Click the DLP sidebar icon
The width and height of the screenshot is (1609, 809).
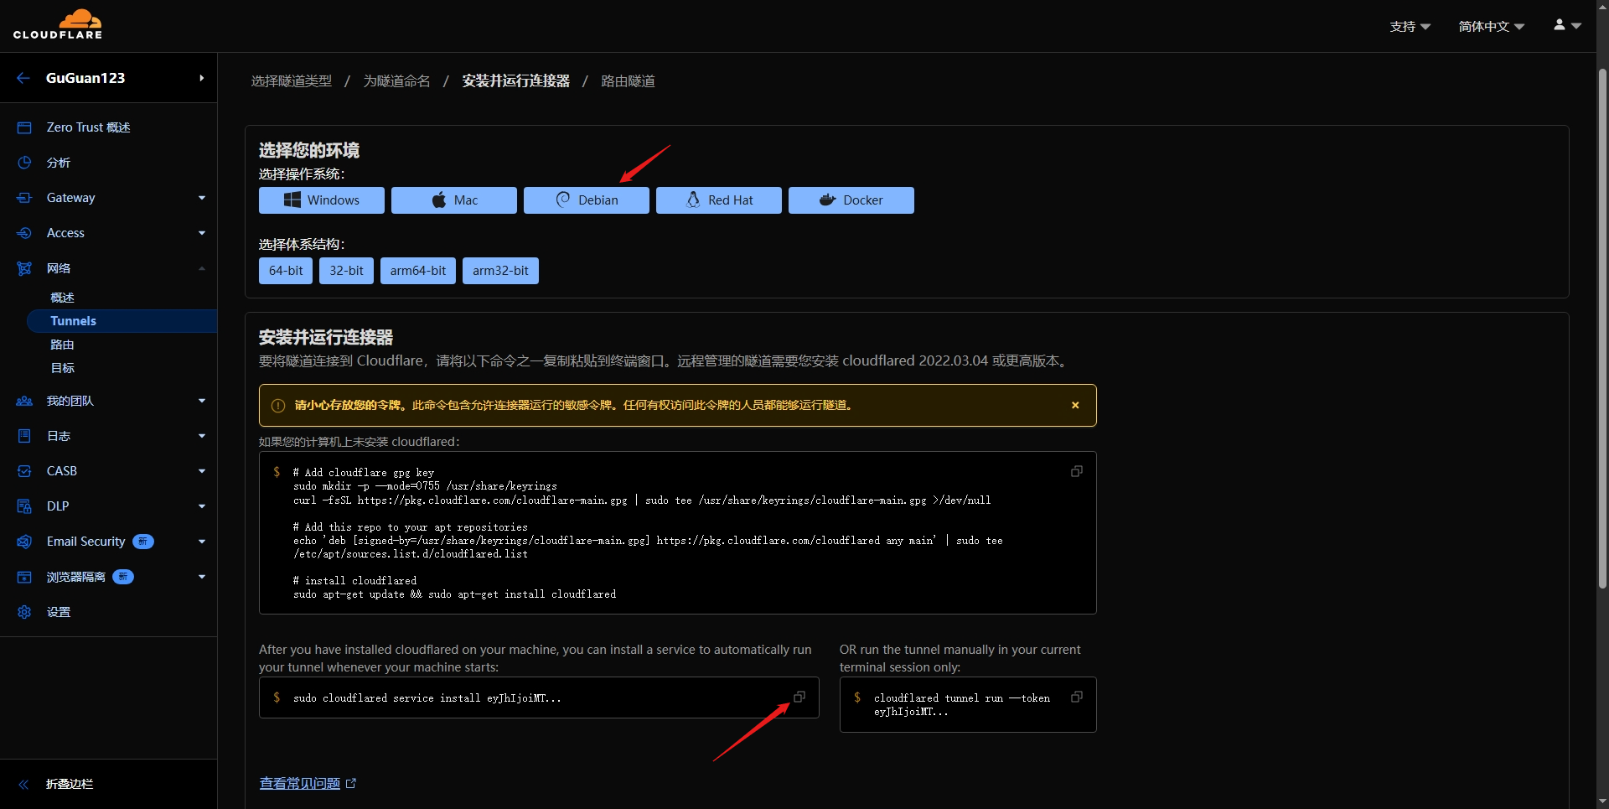click(x=24, y=506)
